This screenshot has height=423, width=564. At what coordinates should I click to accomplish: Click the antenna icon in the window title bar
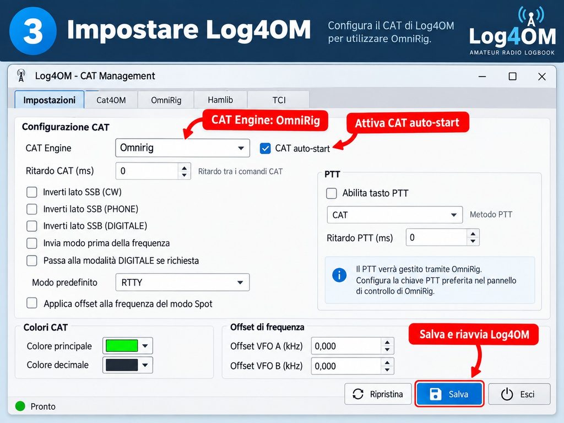click(x=21, y=76)
